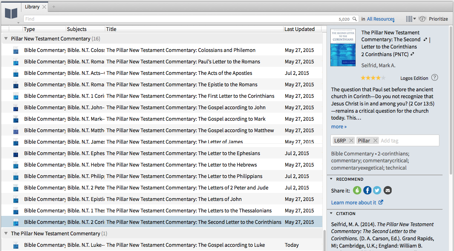Remove the L6RP tag
The width and height of the screenshot is (454, 251).
tap(351, 140)
